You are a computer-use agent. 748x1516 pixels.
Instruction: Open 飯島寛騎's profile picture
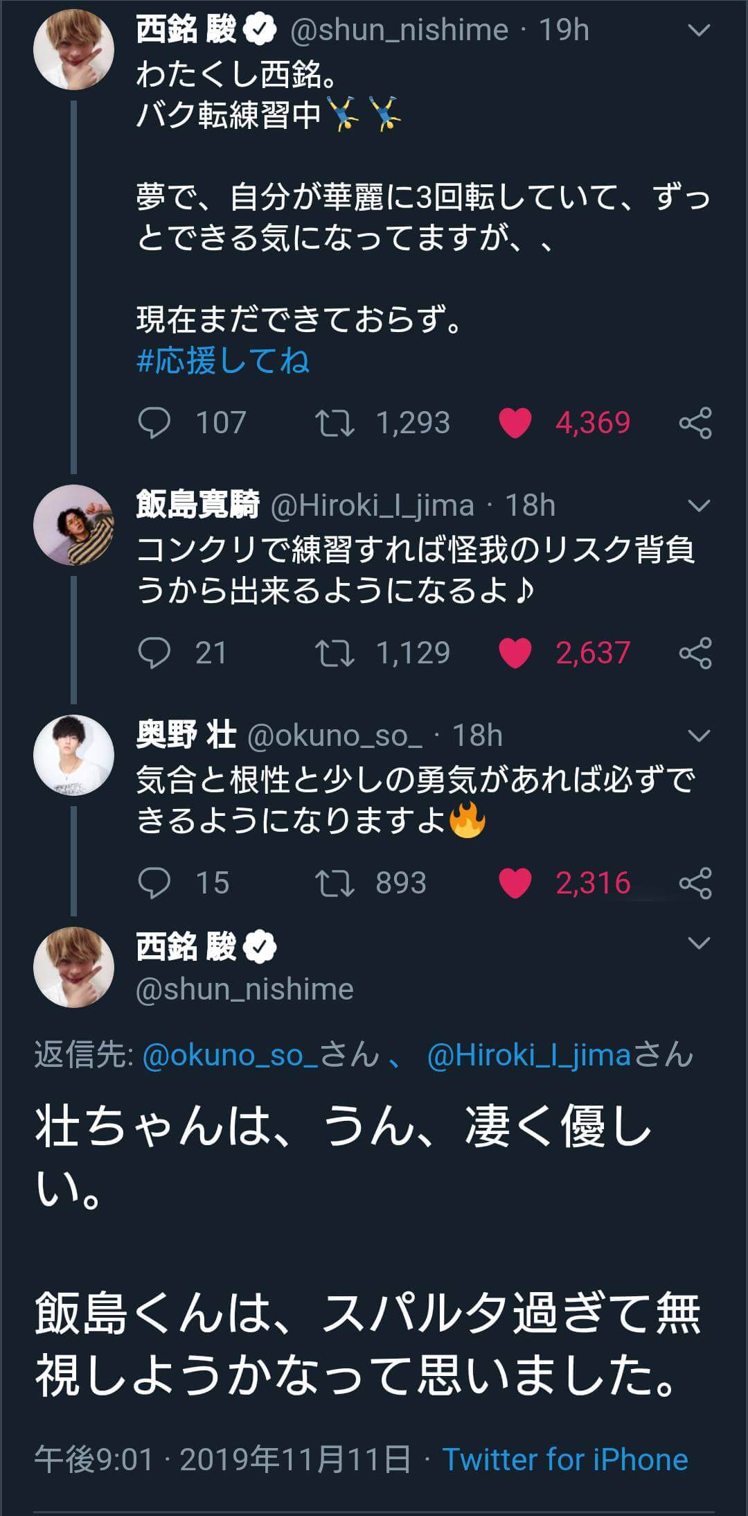tap(73, 525)
